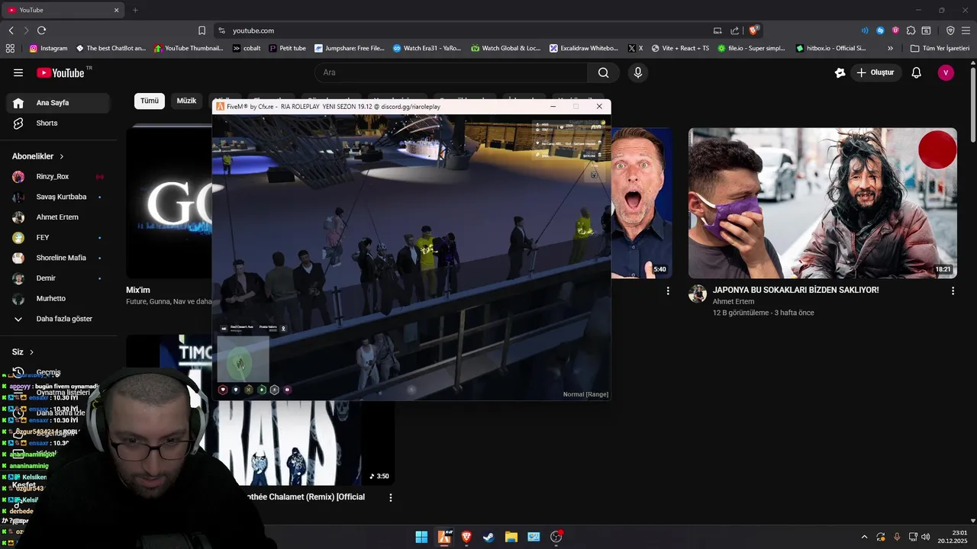Open Brave browser from the taskbar
The width and height of the screenshot is (977, 549).
click(x=466, y=537)
